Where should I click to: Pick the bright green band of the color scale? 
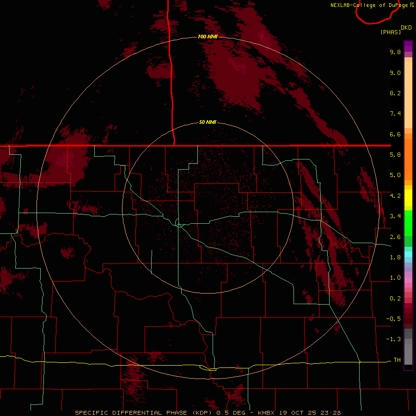[408, 223]
